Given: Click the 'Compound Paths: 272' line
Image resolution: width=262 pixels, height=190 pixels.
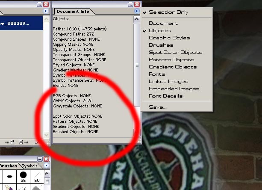Looking at the screenshot, I should pos(74,34).
